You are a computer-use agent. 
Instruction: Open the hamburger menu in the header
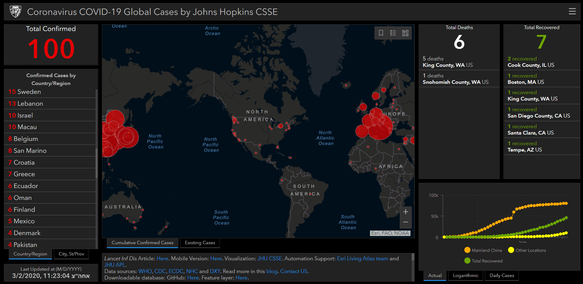[572, 11]
